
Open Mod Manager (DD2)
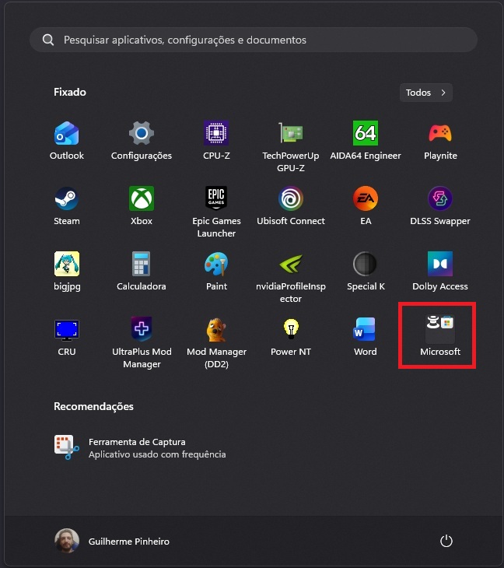point(216,342)
